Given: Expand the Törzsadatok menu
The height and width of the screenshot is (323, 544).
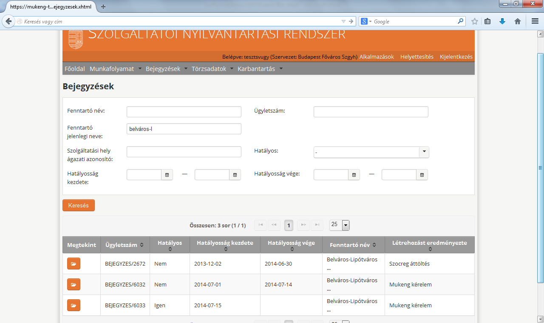Looking at the screenshot, I should [232, 69].
